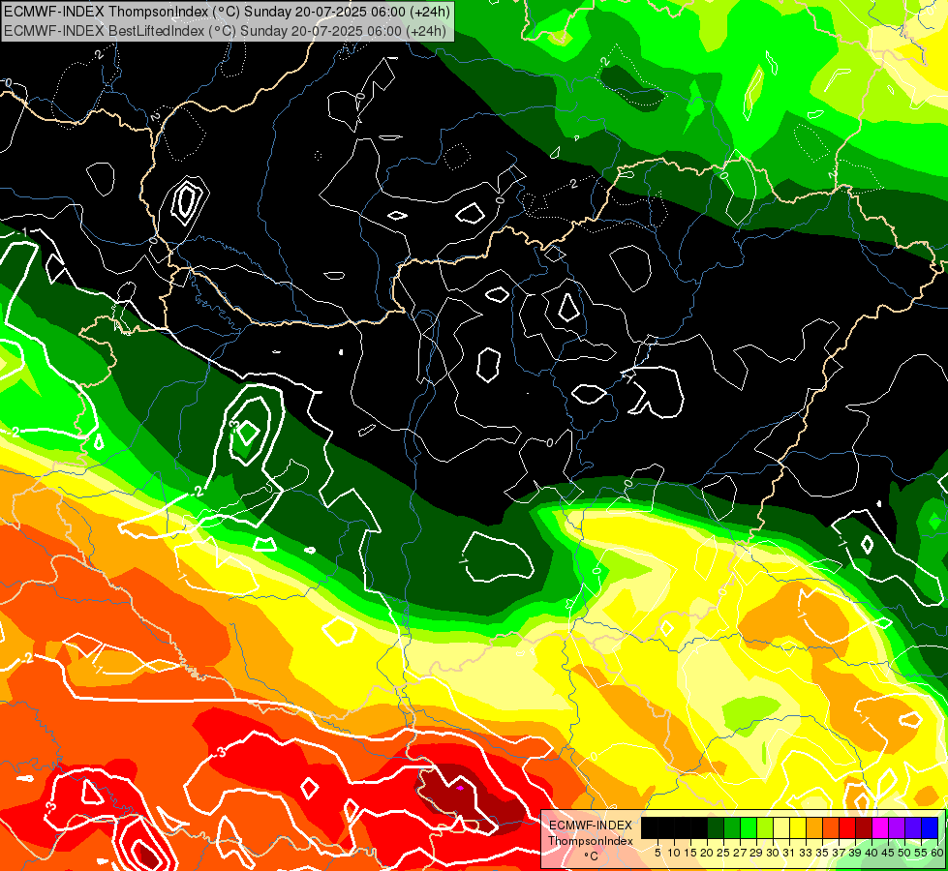Select the bright yellow 31–33 legend swatch

[x=798, y=827]
